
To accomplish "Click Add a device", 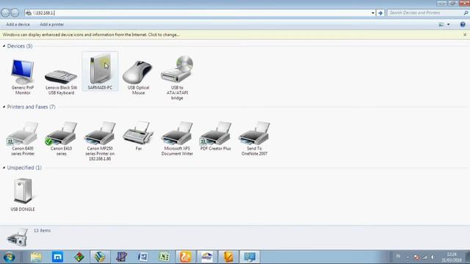I will (x=18, y=24).
